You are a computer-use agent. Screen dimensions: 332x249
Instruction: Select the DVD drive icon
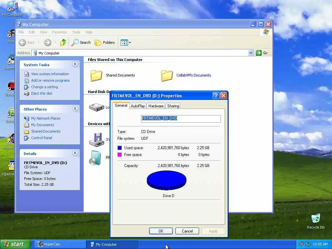pyautogui.click(x=95, y=158)
